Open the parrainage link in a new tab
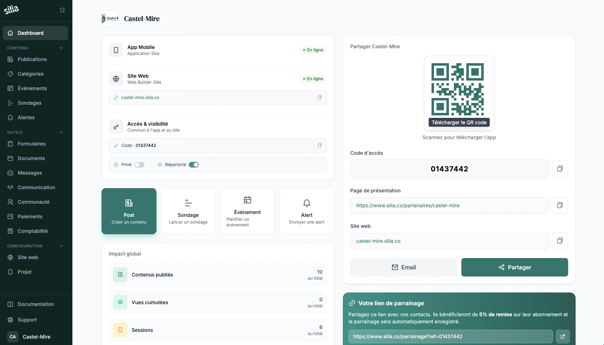This screenshot has height=345, width=604. coord(562,336)
